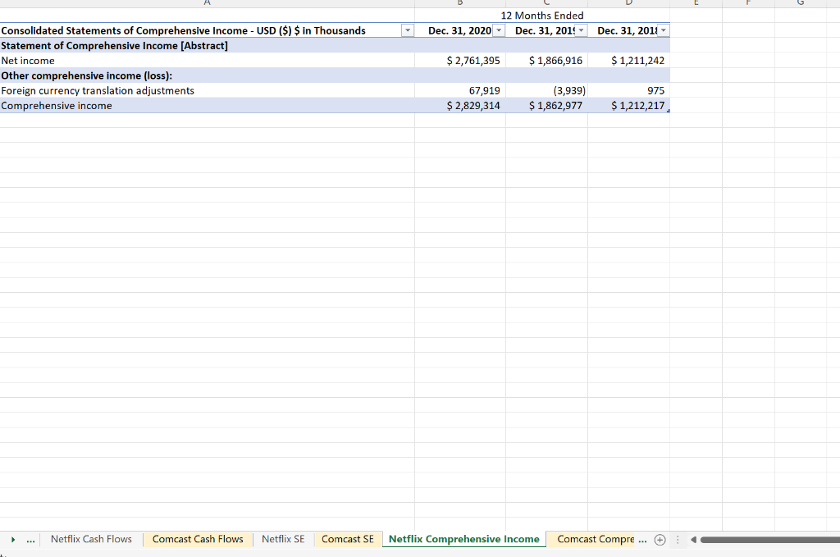Show more sheets via right-side tab ellipsis
Viewport: 840px width, 557px height.
643,540
